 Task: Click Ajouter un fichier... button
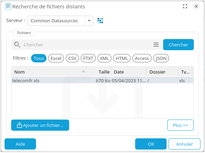coord(40,125)
